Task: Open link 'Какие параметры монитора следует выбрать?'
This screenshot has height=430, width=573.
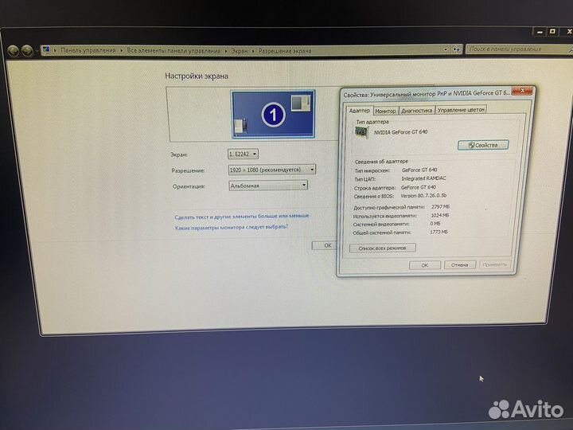Action: click(232, 227)
